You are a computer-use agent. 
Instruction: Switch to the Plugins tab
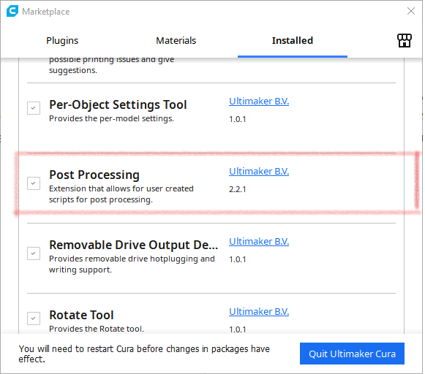click(x=62, y=41)
